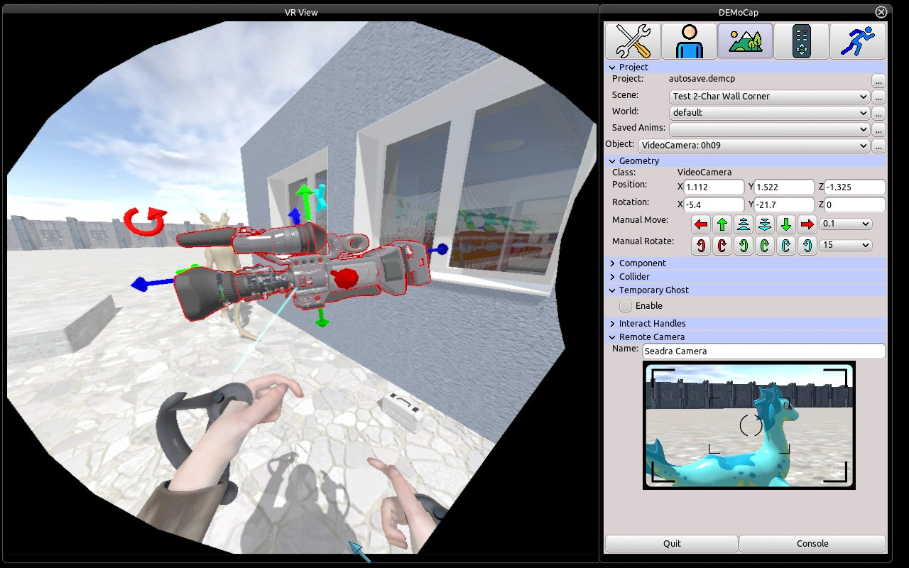This screenshot has width=909, height=568.
Task: Click the red right arrow Manual Move button
Action: coord(807,224)
